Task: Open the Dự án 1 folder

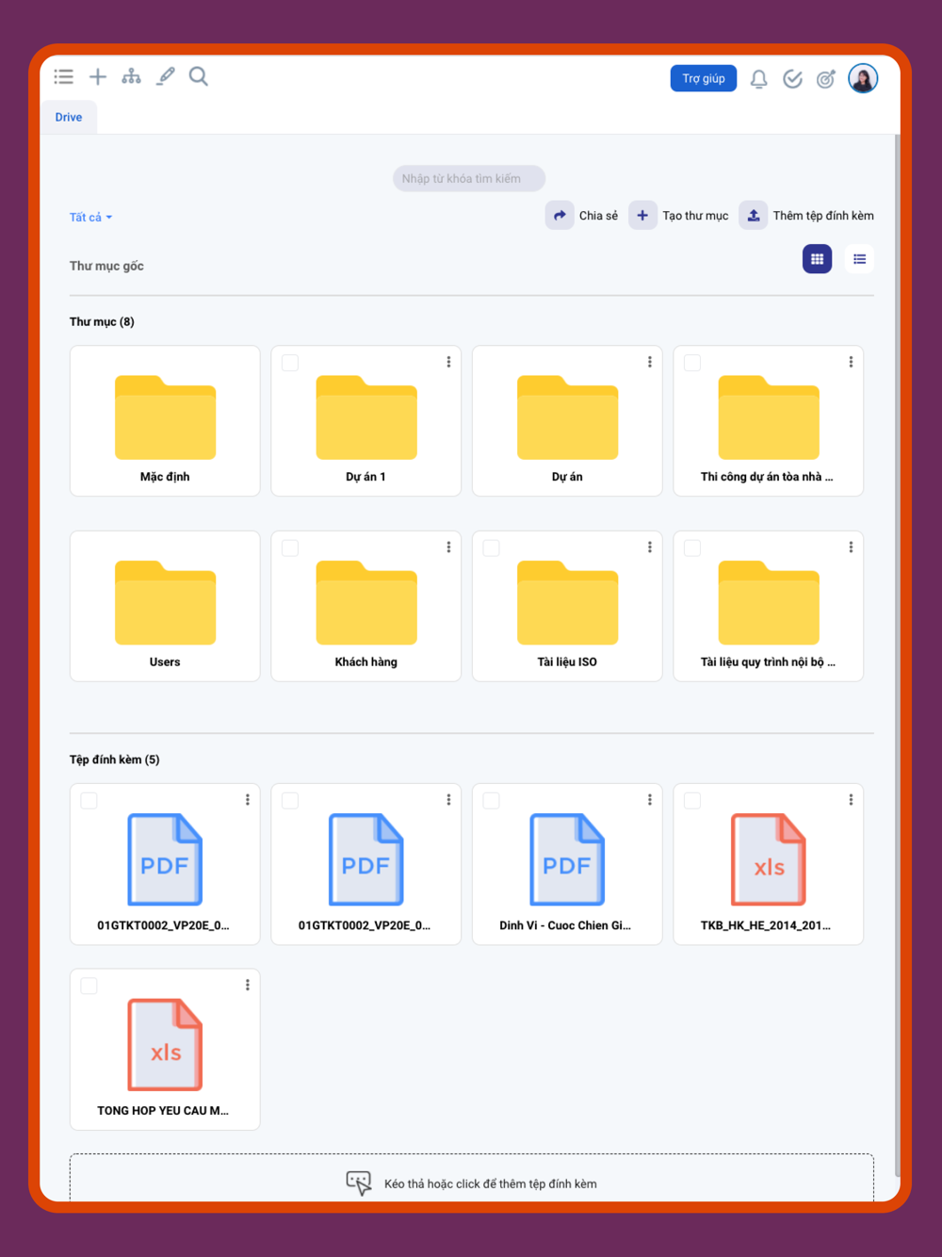Action: (x=366, y=420)
